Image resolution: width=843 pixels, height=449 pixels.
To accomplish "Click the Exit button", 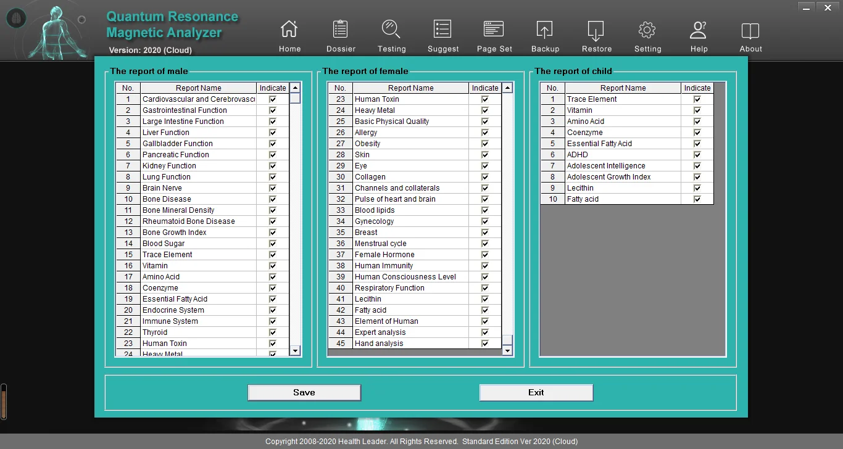I will point(536,393).
